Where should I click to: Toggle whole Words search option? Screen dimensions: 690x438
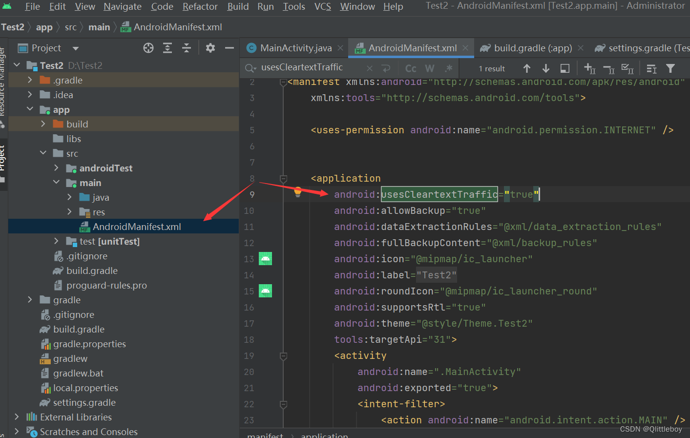click(x=430, y=68)
